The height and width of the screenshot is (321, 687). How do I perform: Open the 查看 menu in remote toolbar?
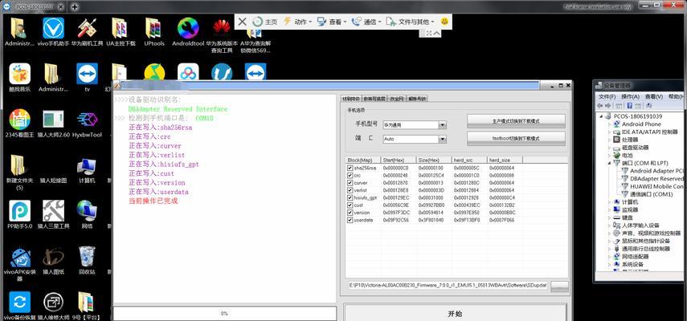point(332,22)
